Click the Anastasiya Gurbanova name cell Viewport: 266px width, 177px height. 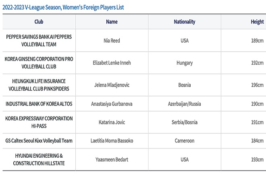(112, 104)
